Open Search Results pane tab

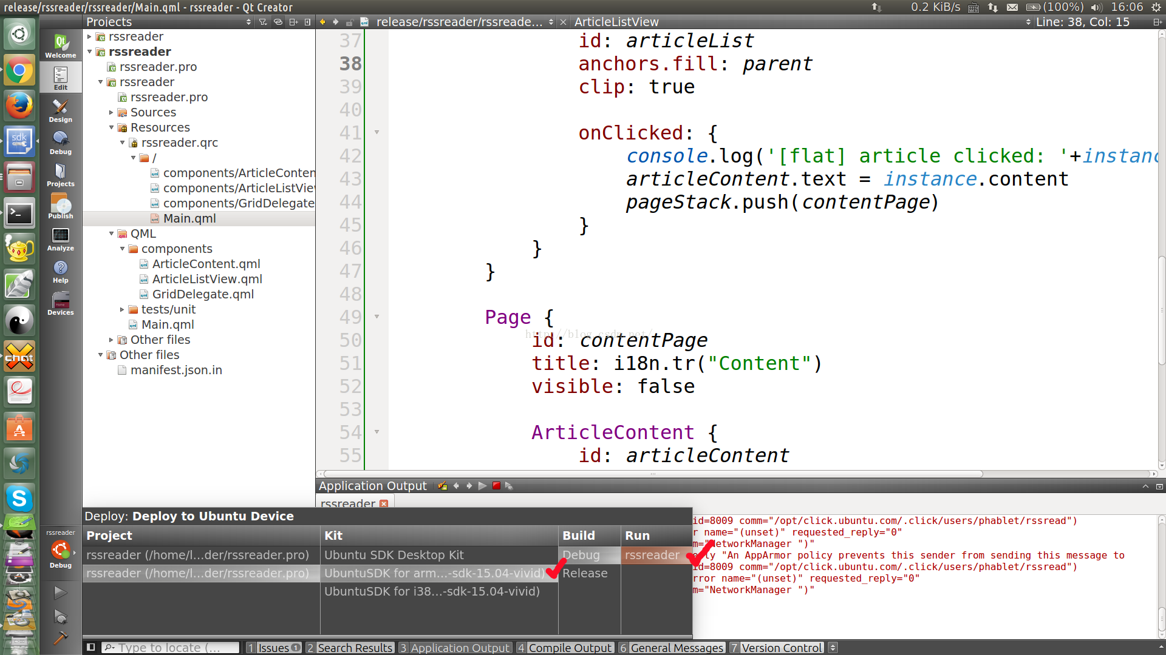(350, 648)
